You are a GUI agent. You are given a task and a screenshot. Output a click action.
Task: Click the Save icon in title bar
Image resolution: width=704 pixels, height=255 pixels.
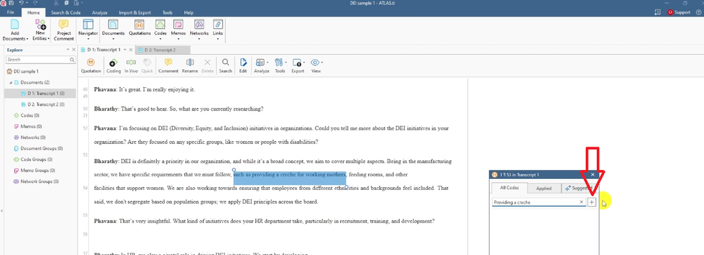(11, 3)
